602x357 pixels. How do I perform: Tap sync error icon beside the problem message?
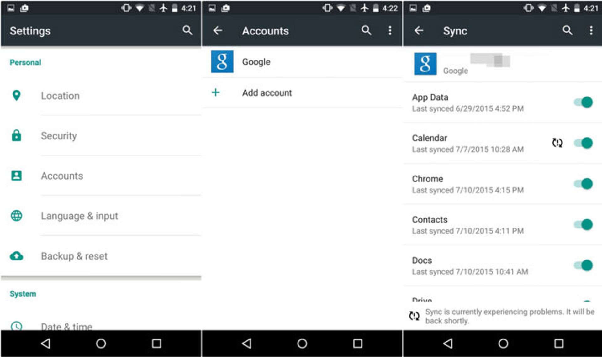[x=414, y=316]
